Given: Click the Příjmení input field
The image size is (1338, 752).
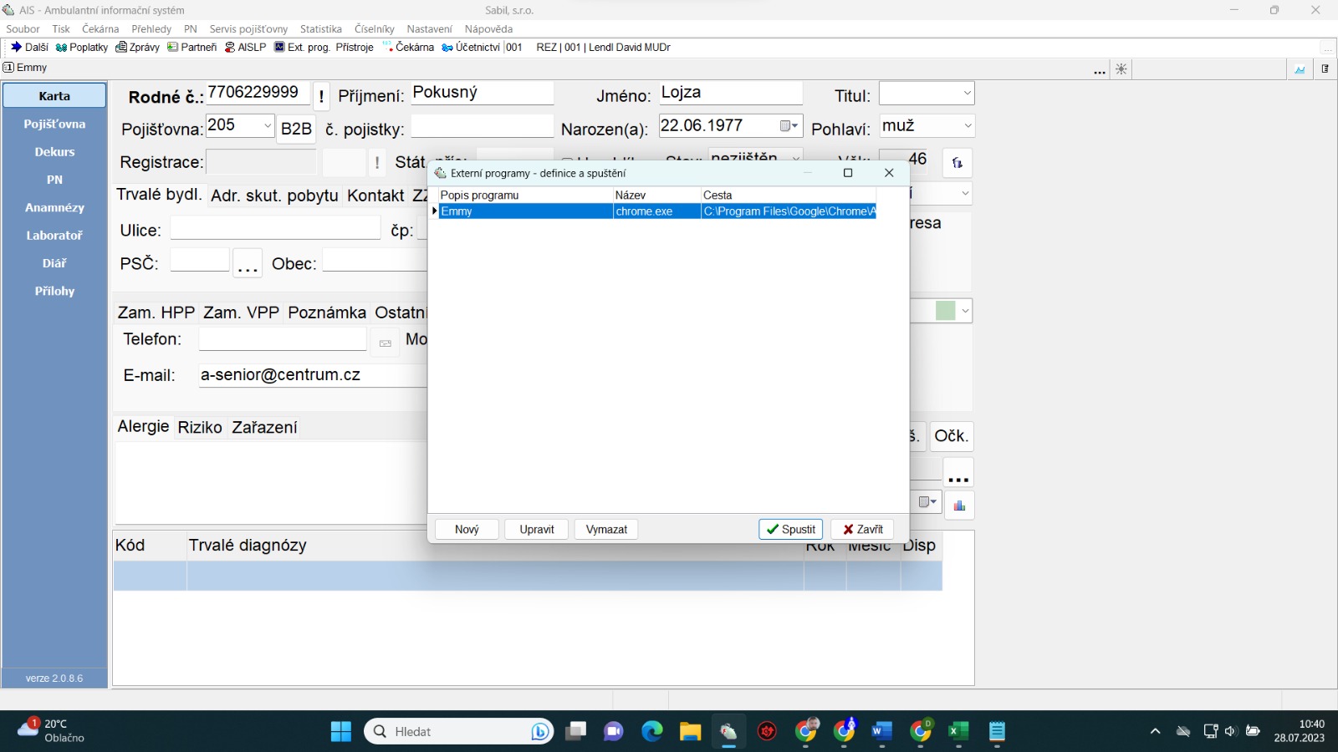Looking at the screenshot, I should click(x=482, y=94).
